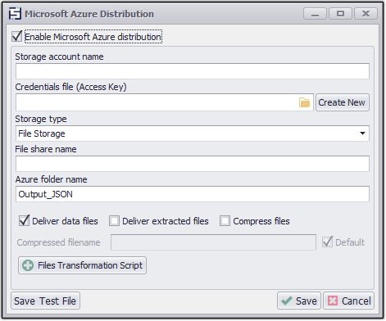This screenshot has height=321, width=386.
Task: Click the green checkmark icon on Save
Action: 287,301
